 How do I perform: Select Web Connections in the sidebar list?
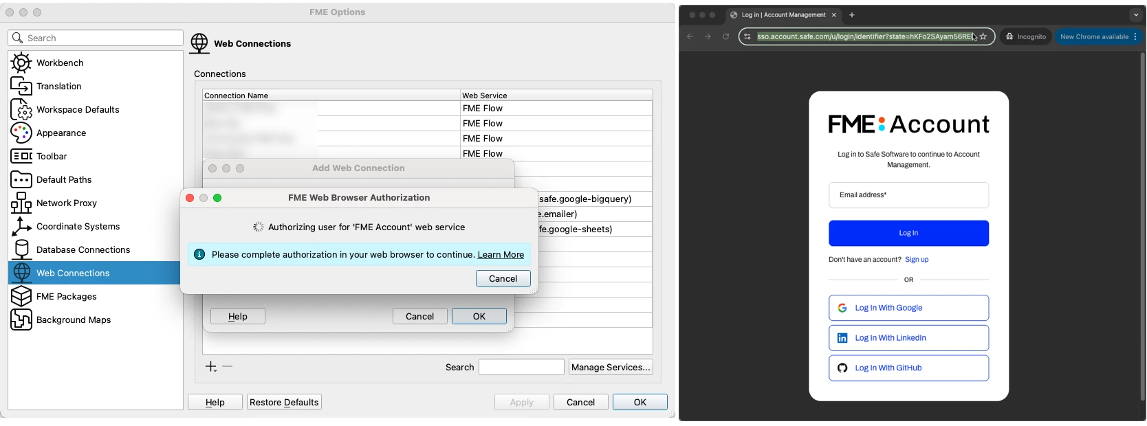[95, 273]
